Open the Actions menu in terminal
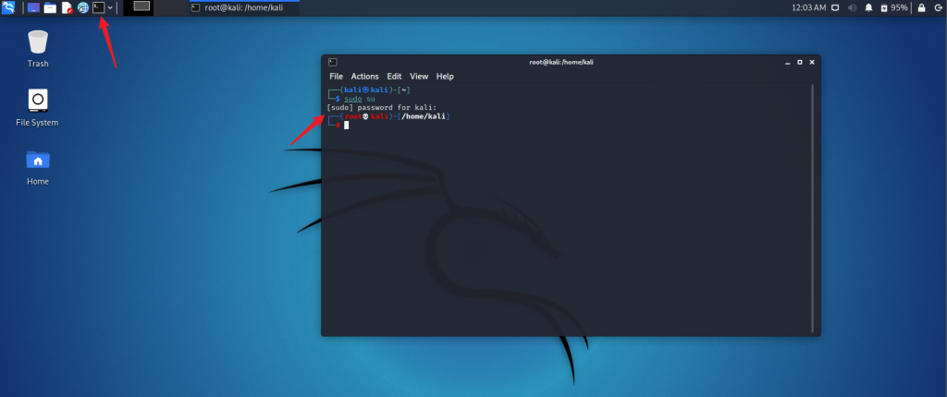This screenshot has width=947, height=397. point(364,77)
